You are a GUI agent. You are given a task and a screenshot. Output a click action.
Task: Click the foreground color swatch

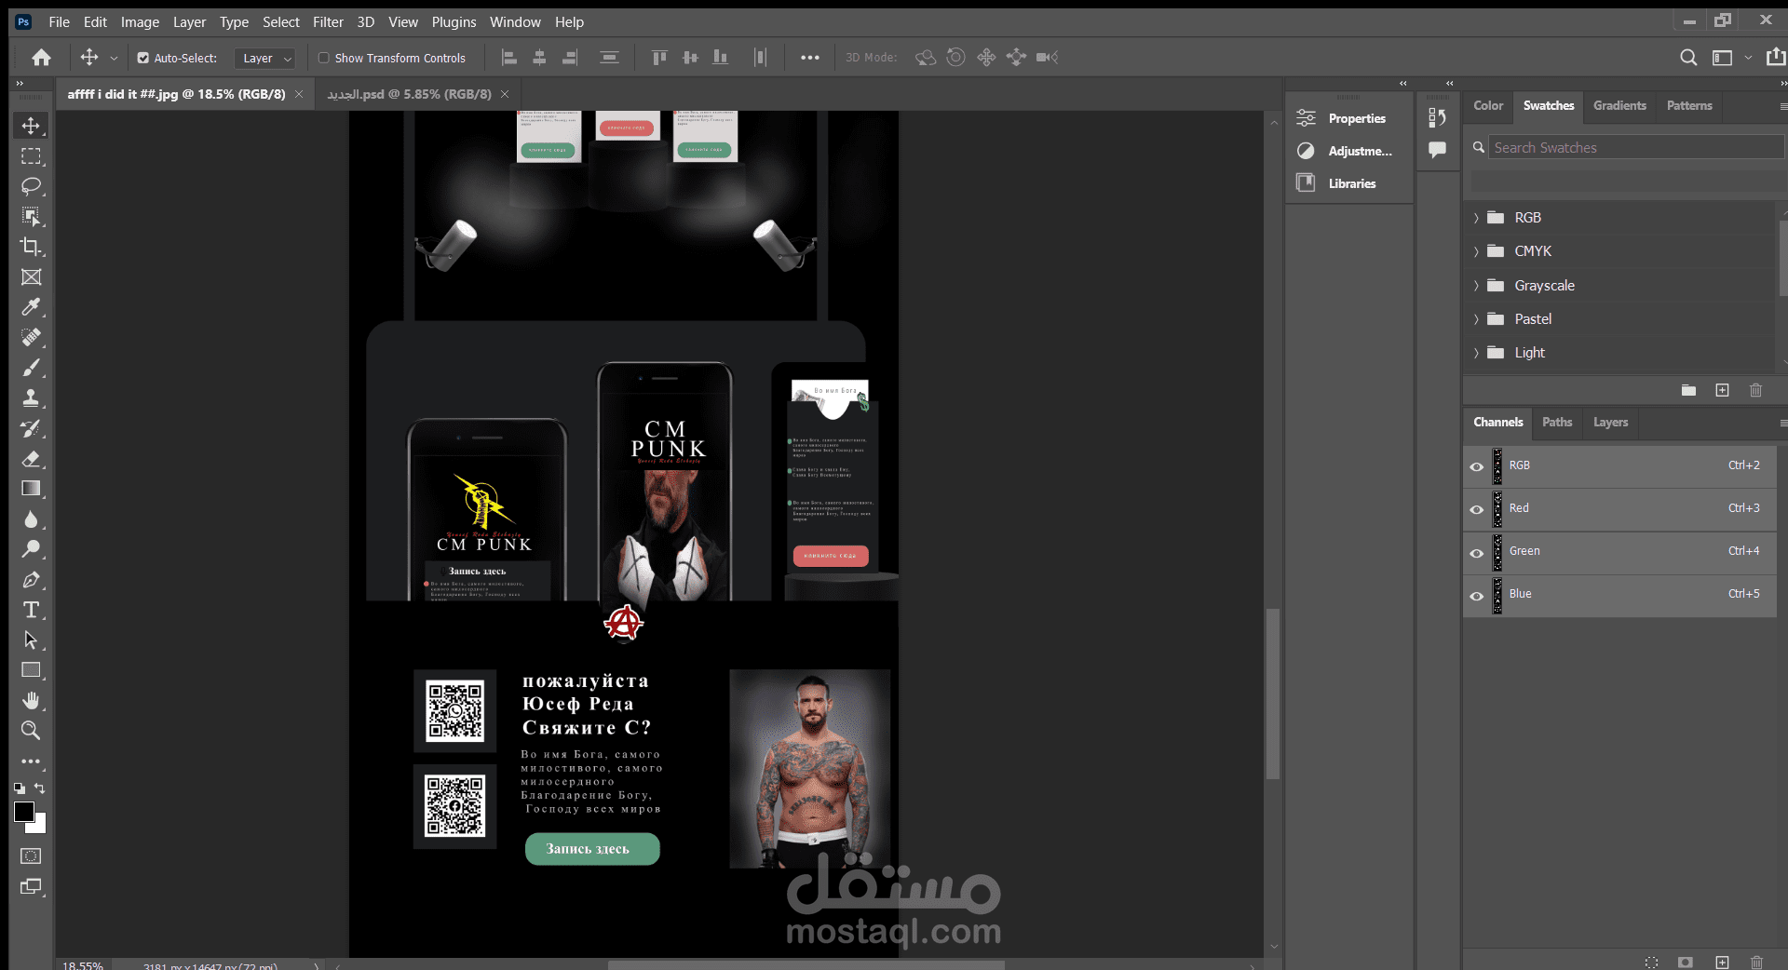point(24,812)
